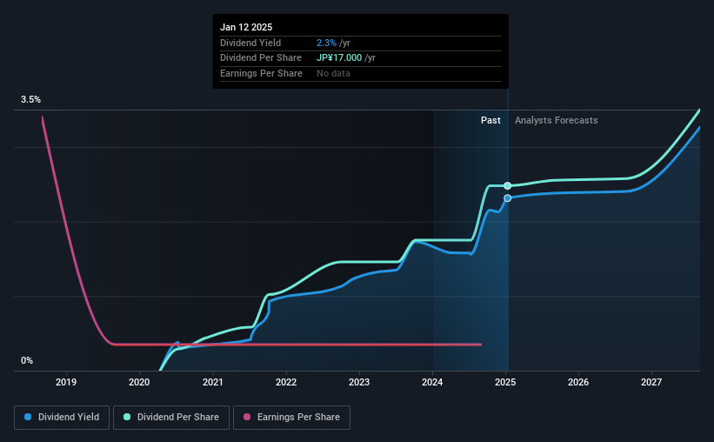Click the Past region label
This screenshot has width=714, height=442.
pos(490,120)
